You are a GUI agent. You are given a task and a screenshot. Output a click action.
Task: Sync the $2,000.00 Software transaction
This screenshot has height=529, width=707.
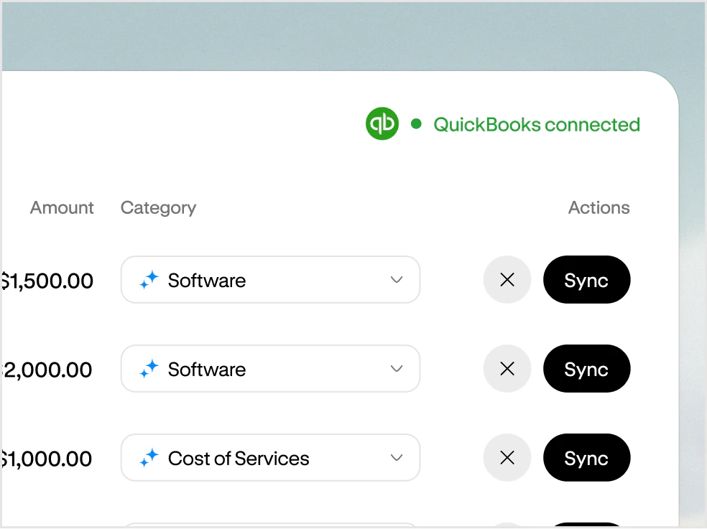click(586, 369)
